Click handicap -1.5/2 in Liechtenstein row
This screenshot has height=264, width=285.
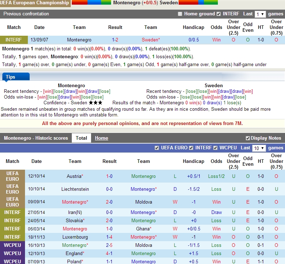(194, 189)
